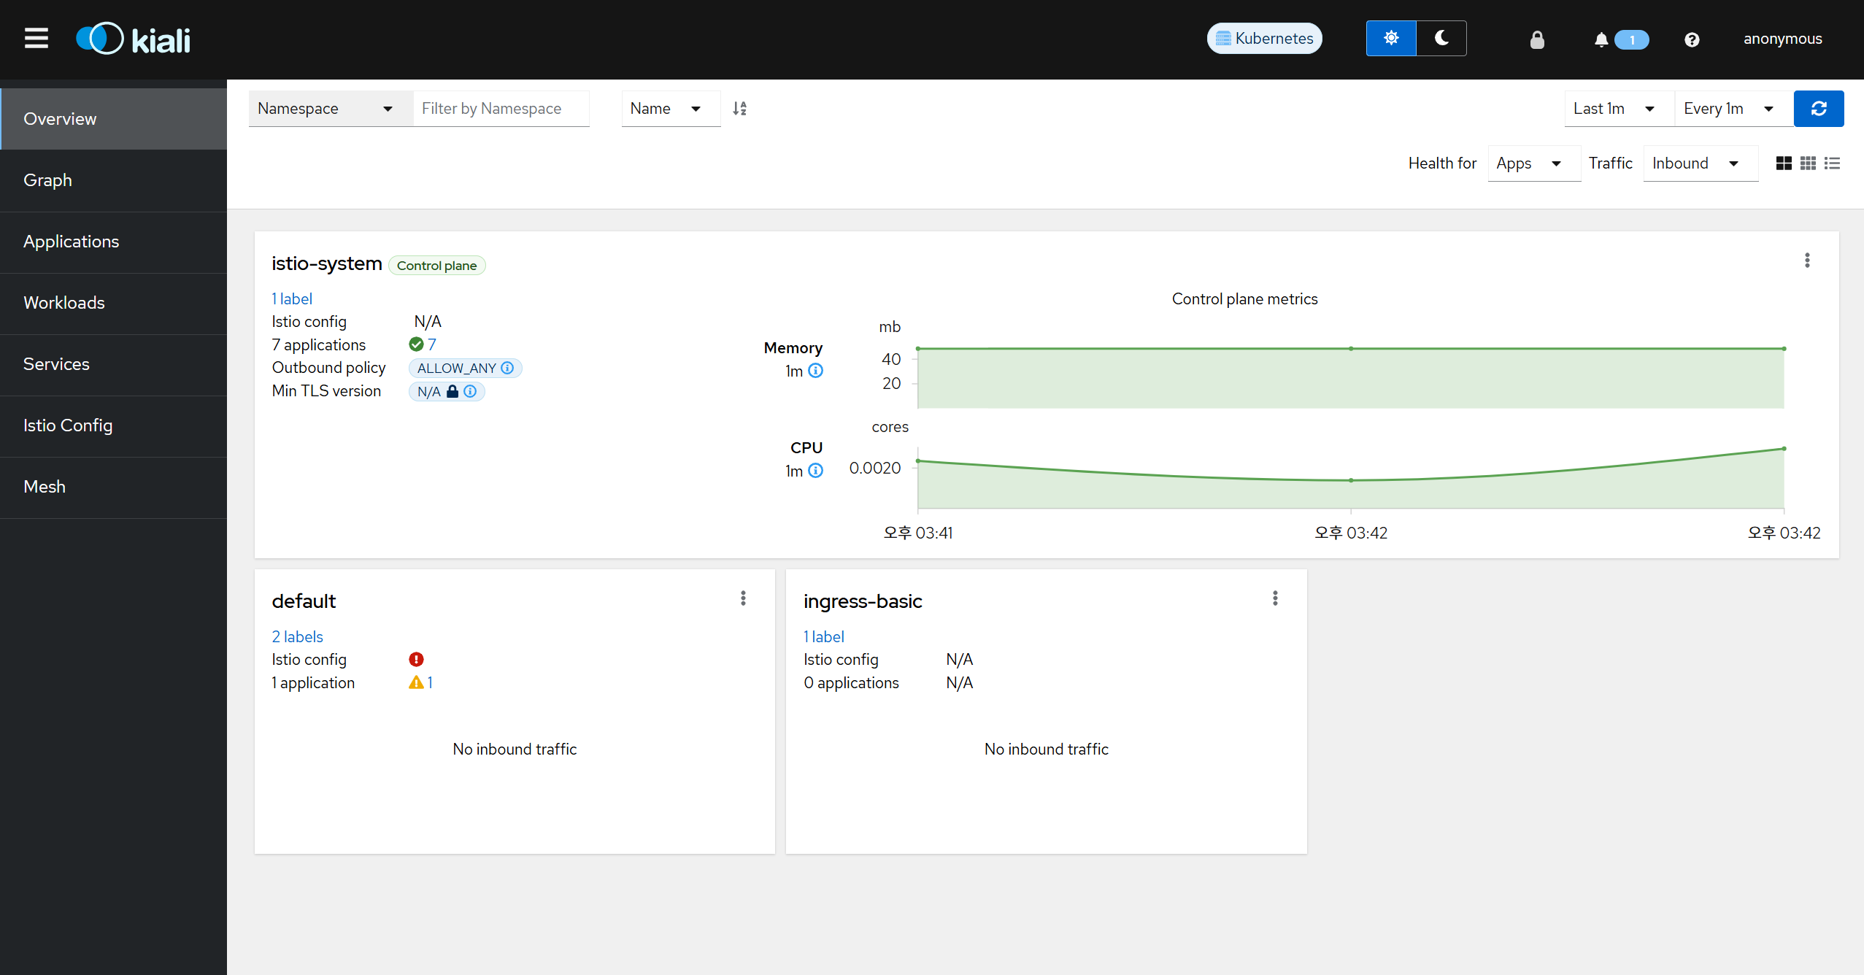Open istio-system card kebab menu
Screen dimensions: 1864x975
coord(1807,261)
